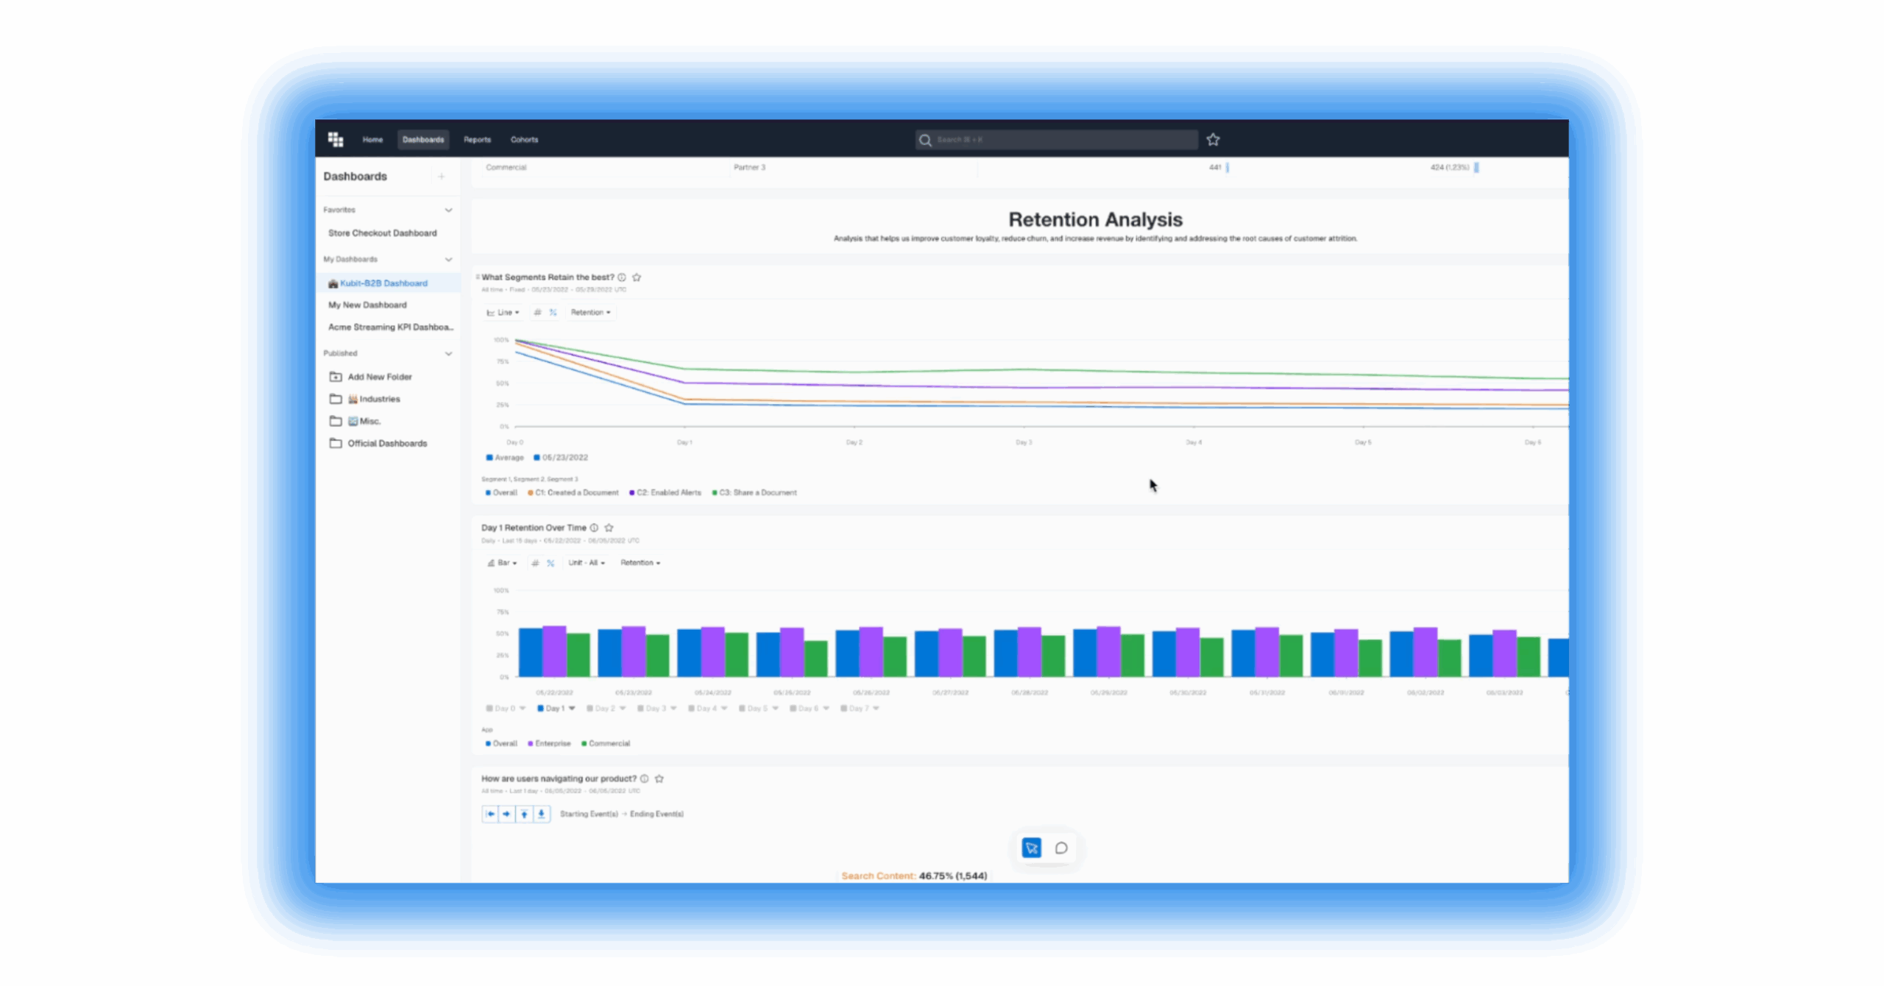This screenshot has height=986, width=1884.
Task: Open the Industries folder
Action: 375,399
